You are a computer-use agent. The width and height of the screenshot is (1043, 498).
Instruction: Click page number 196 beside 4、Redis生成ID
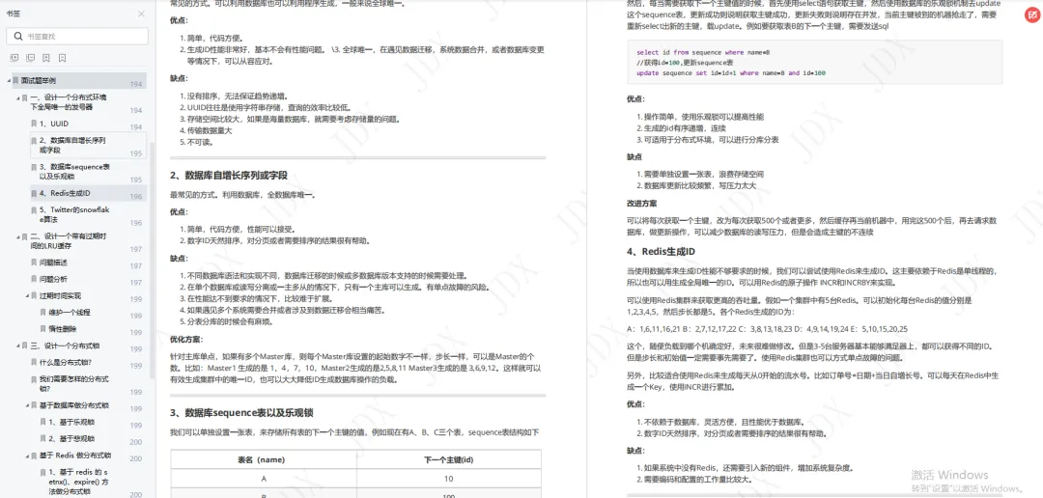tap(136, 197)
